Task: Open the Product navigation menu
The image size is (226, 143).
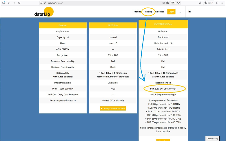Action: click(x=138, y=12)
